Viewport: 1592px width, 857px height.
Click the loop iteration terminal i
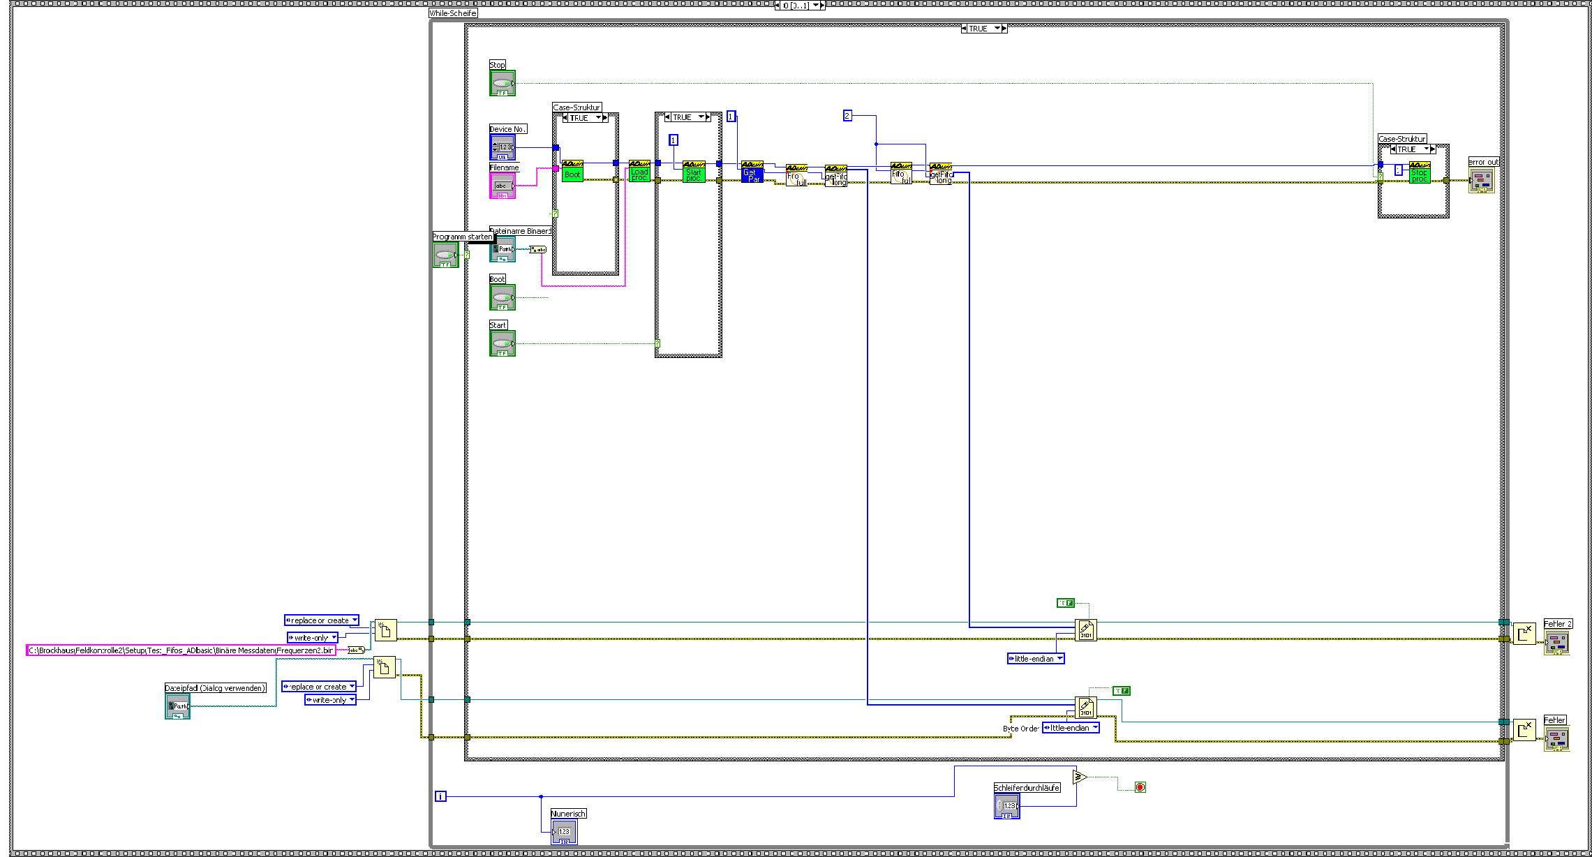click(440, 796)
